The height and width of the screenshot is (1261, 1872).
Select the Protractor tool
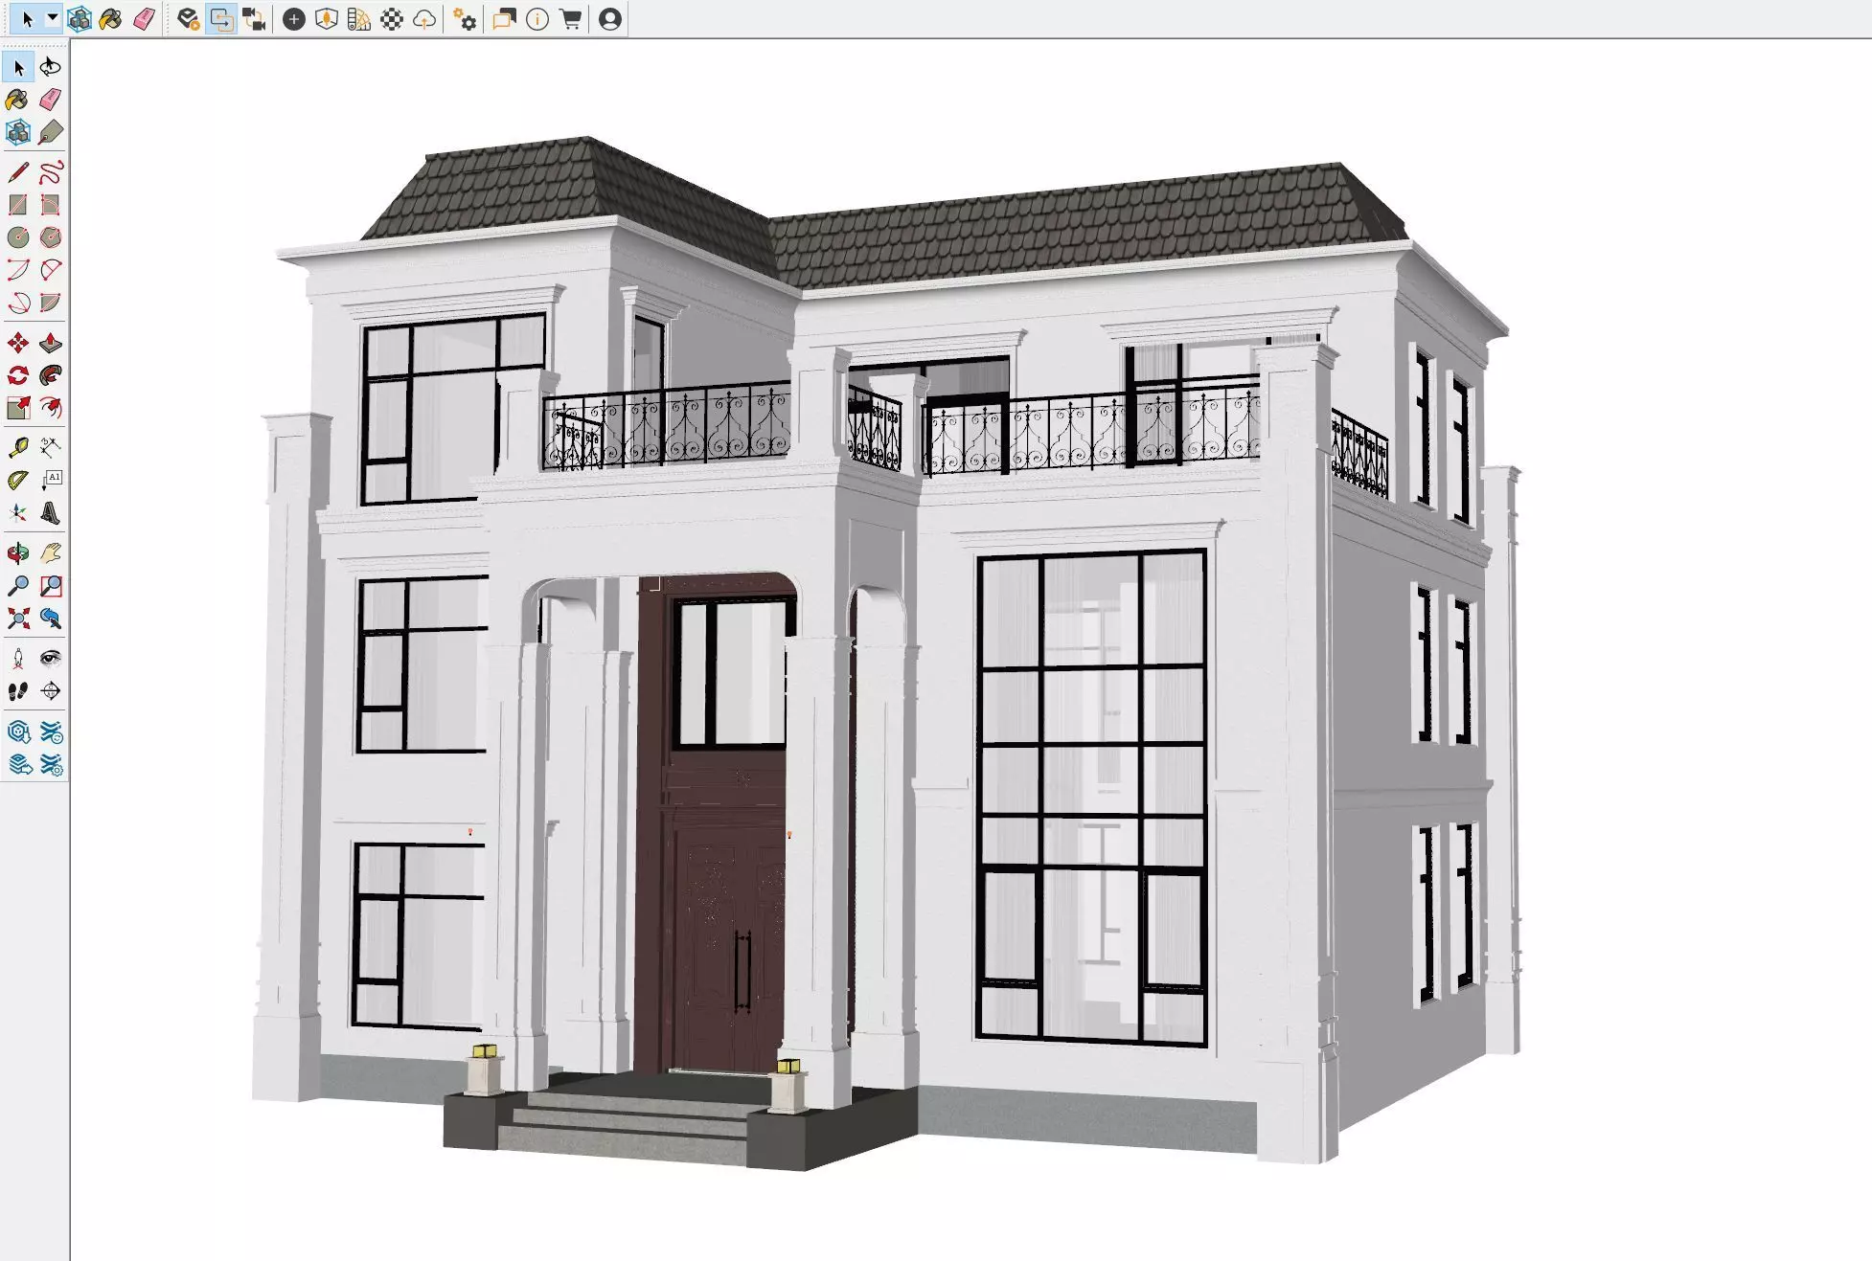[x=18, y=480]
